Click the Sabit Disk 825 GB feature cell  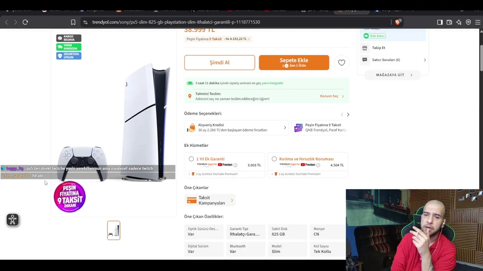[x=288, y=231]
